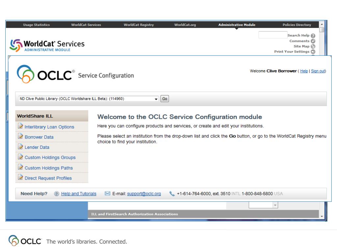This screenshot has width=337, height=252.
Task: Click the Site Map icon
Action: (313, 46)
